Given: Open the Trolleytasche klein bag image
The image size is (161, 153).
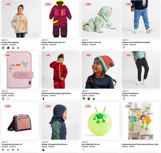Looking at the screenshot, I should coord(20,121).
